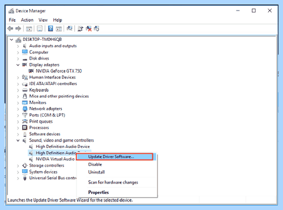Click the Back arrow in the toolbar

click(x=10, y=28)
